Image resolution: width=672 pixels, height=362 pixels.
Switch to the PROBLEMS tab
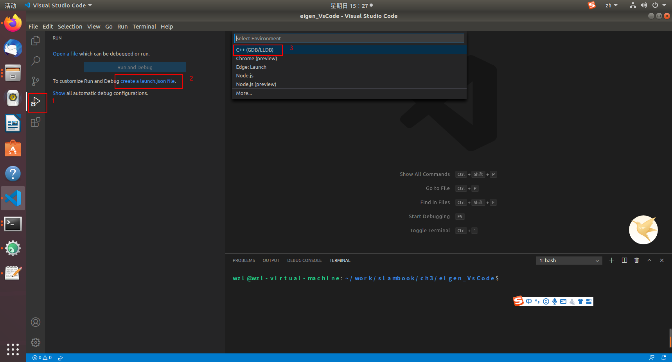pos(244,260)
